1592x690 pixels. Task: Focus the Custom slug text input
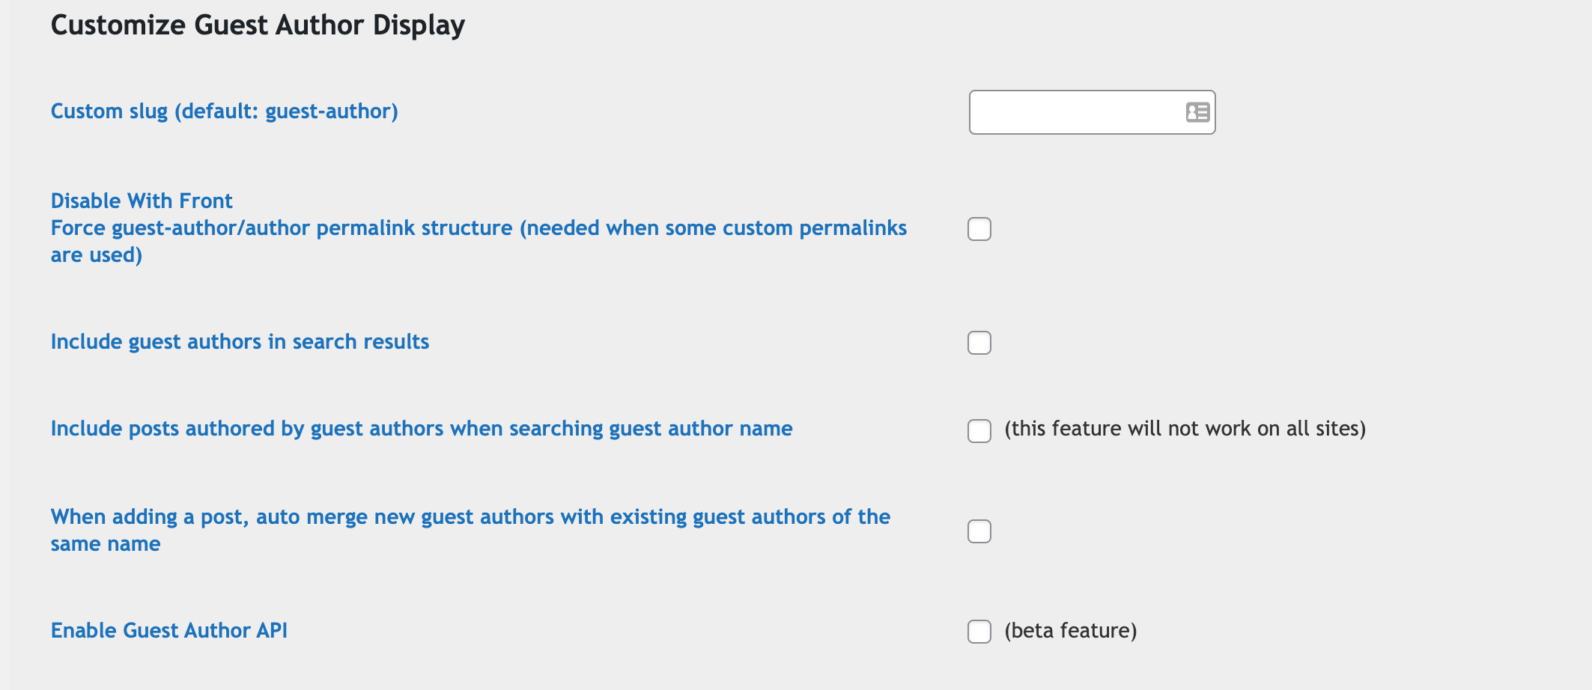click(1092, 112)
